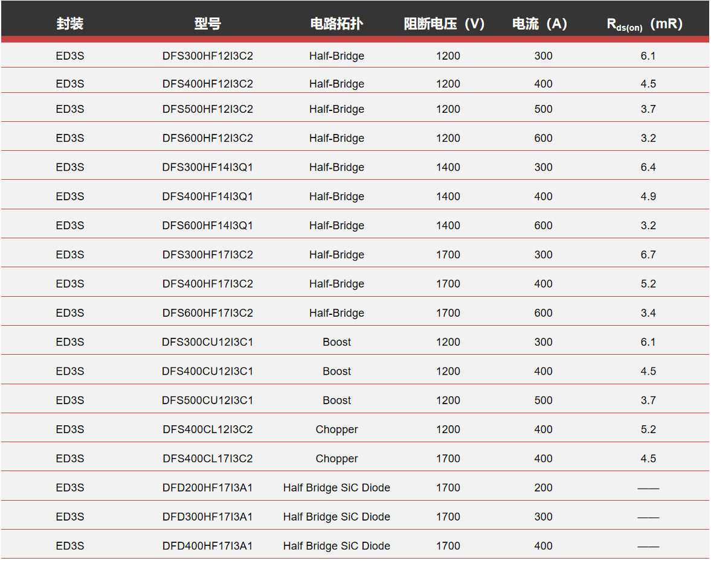Select model DFD300HF17I3A1
The image size is (711, 561).
(x=208, y=516)
